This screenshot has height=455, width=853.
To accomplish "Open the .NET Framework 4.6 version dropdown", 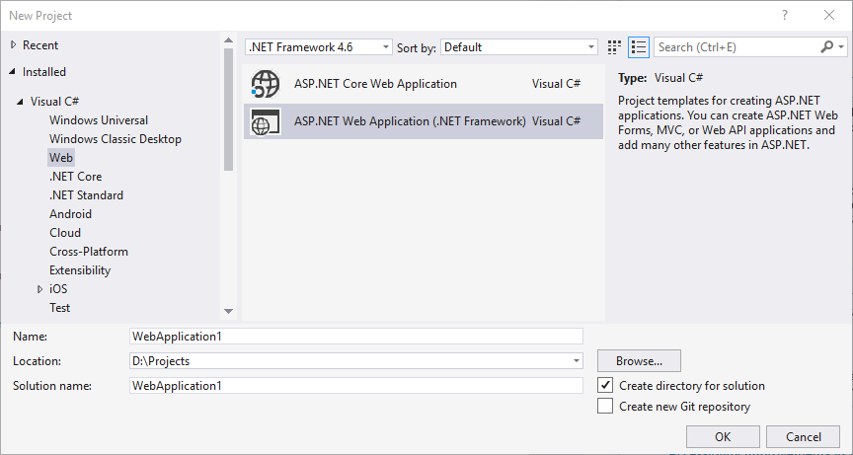I will (x=318, y=46).
